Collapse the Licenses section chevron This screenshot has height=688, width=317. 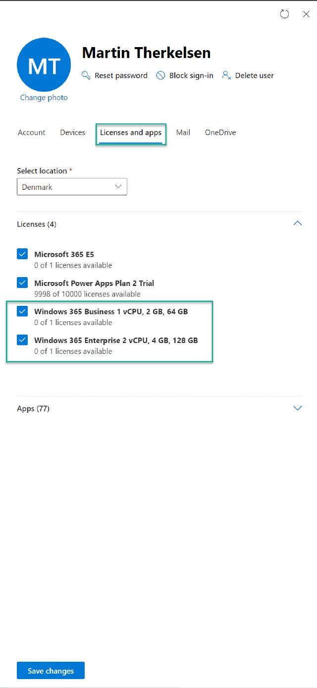(297, 224)
